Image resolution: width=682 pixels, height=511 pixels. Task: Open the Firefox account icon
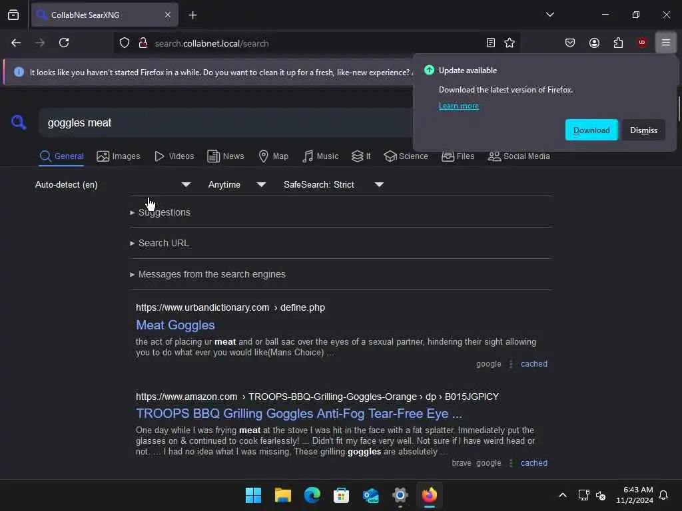[594, 43]
